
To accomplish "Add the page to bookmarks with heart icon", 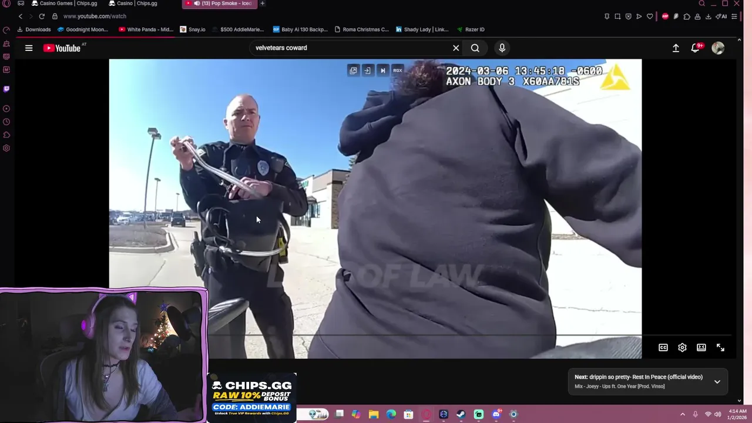I will [650, 16].
